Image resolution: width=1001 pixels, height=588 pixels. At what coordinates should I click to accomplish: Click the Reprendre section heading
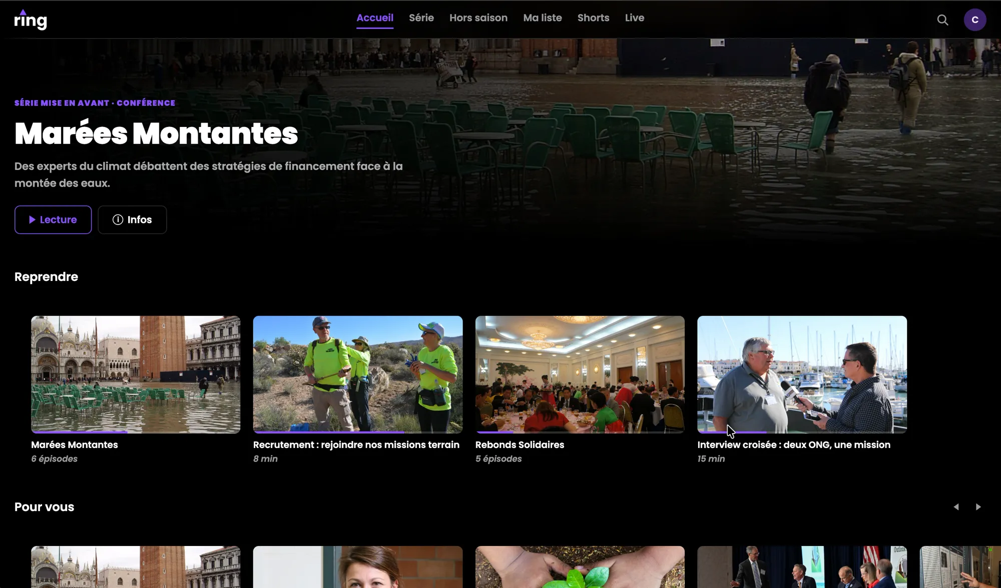click(46, 277)
